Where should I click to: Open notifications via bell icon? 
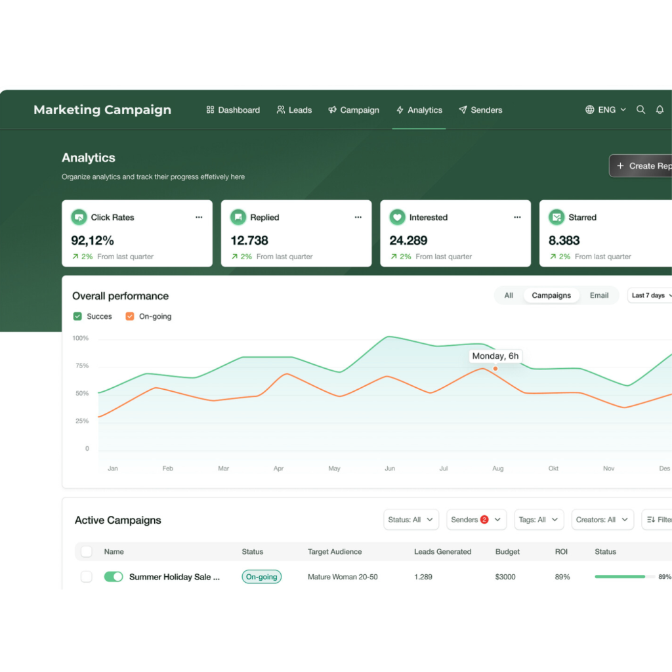[x=660, y=110]
